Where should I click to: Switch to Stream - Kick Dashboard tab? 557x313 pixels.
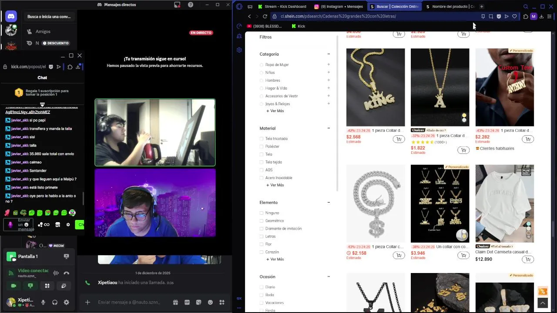[282, 7]
